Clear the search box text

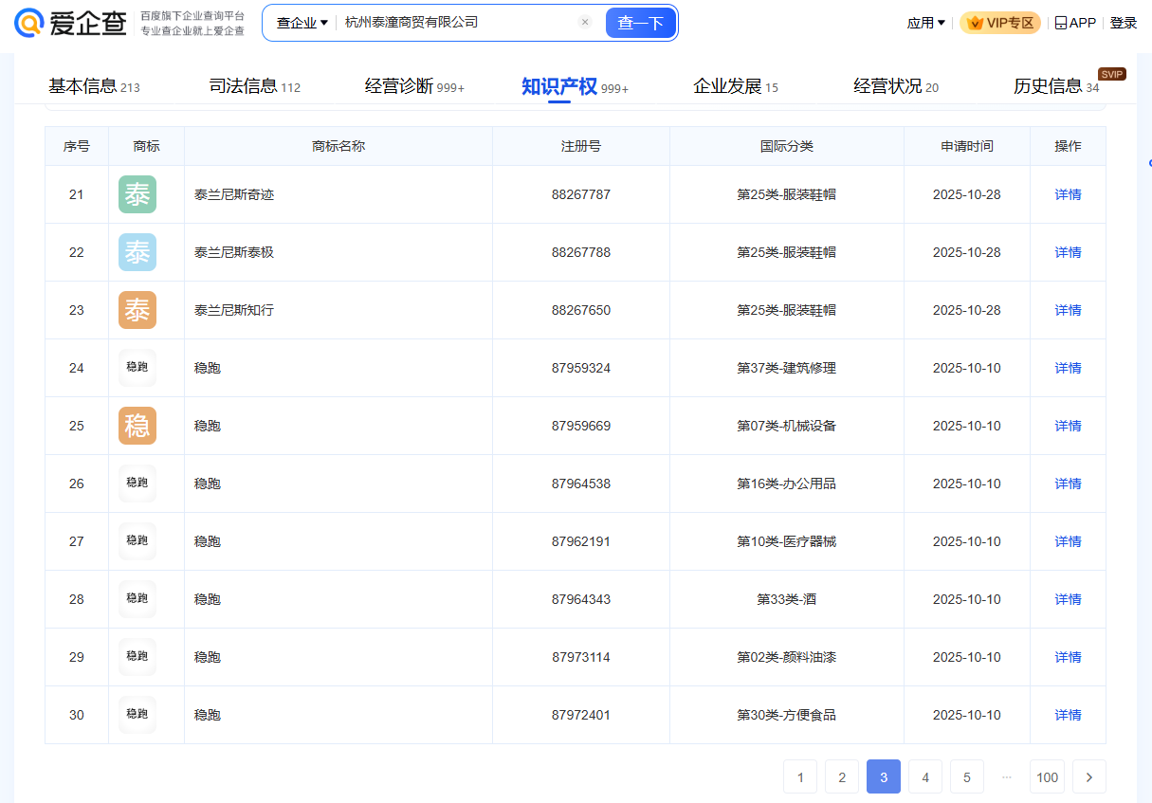585,23
